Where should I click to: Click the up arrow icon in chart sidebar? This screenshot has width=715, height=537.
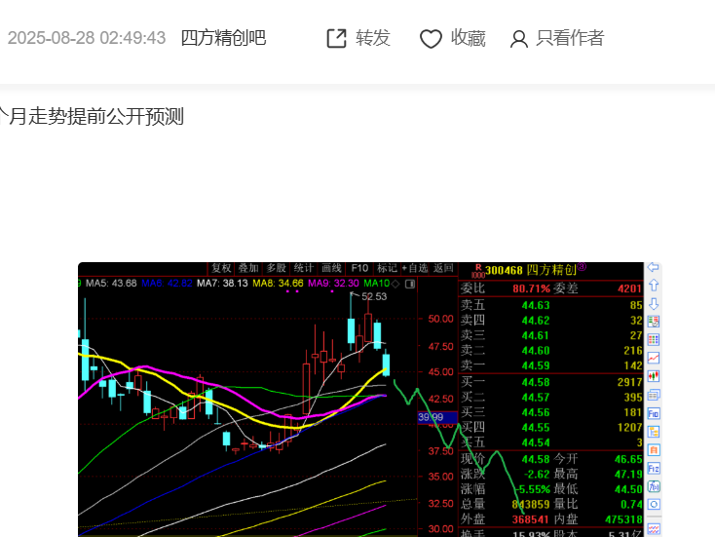(654, 286)
